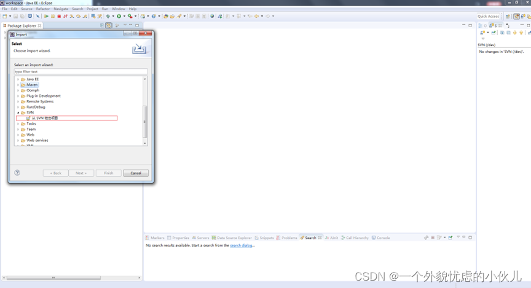Click the Open Perspective icon

point(508,16)
